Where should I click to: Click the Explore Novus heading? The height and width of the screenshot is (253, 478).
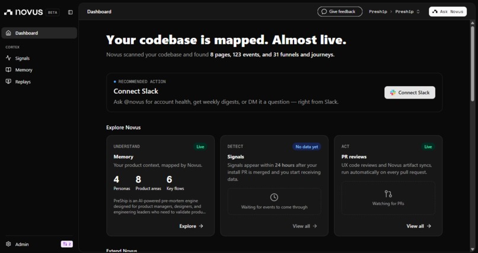coord(123,128)
